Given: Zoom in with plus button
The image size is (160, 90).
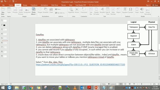Looking at the screenshot, I should pos(151,84).
